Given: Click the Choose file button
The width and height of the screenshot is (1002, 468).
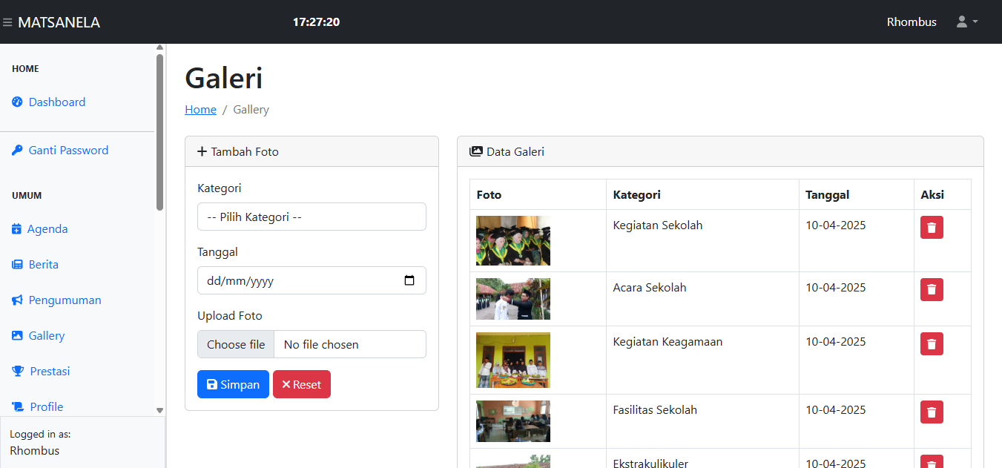Looking at the screenshot, I should pyautogui.click(x=236, y=344).
